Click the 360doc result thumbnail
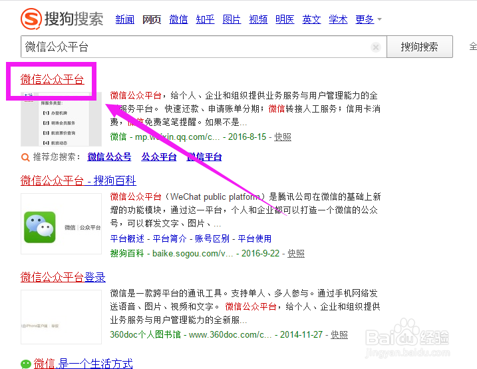 61,317
